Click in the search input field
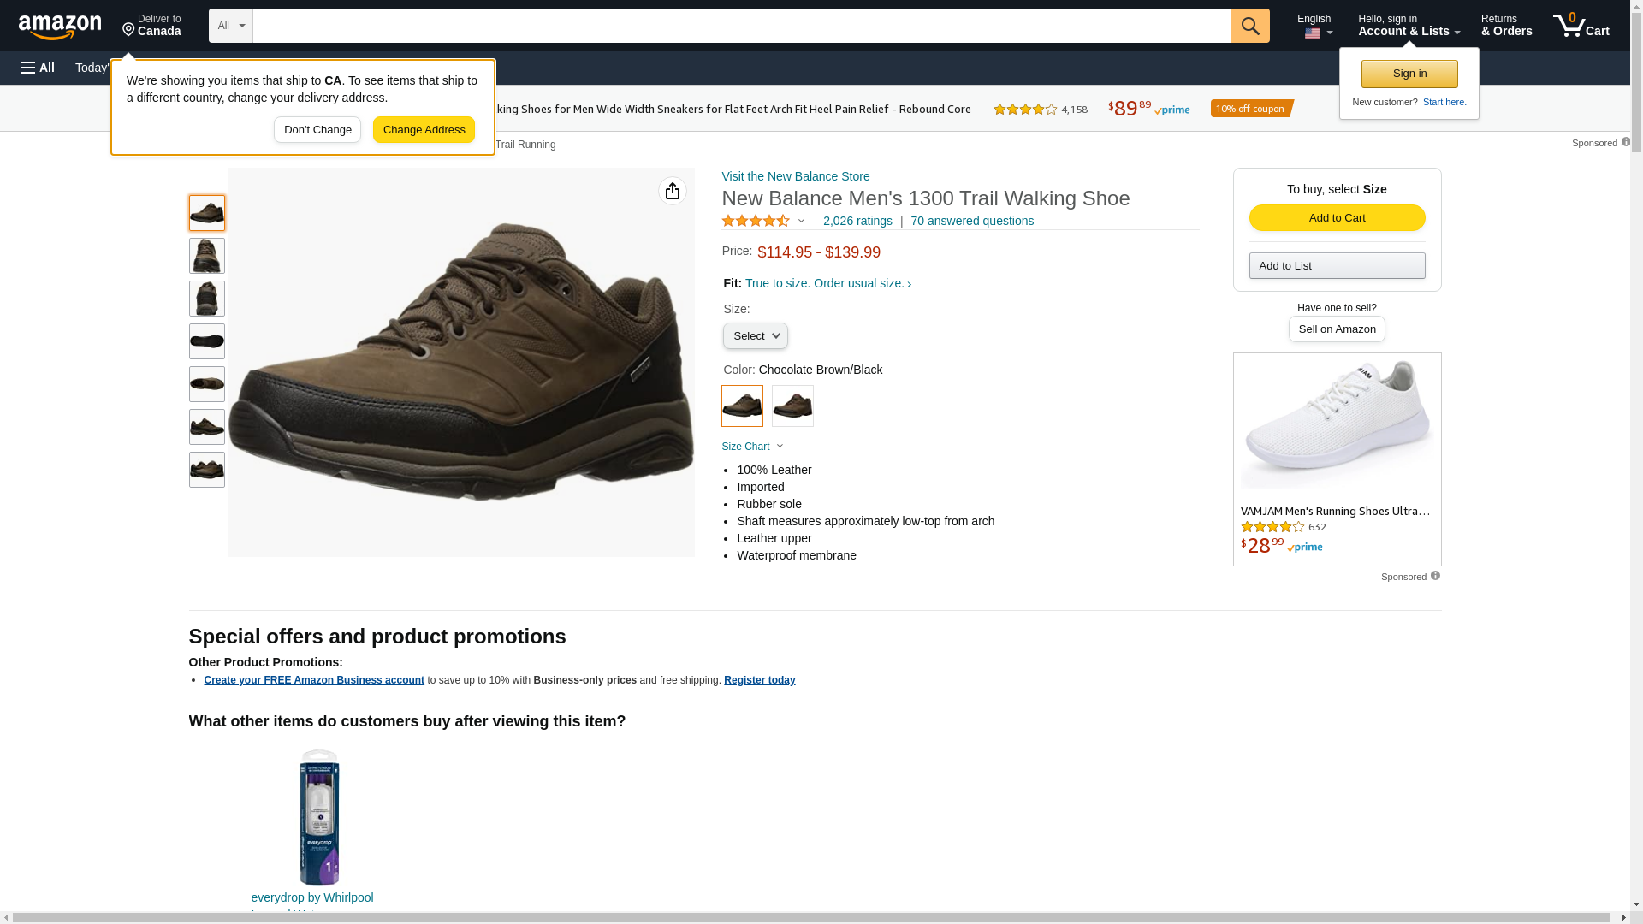This screenshot has height=924, width=1643. (x=741, y=26)
